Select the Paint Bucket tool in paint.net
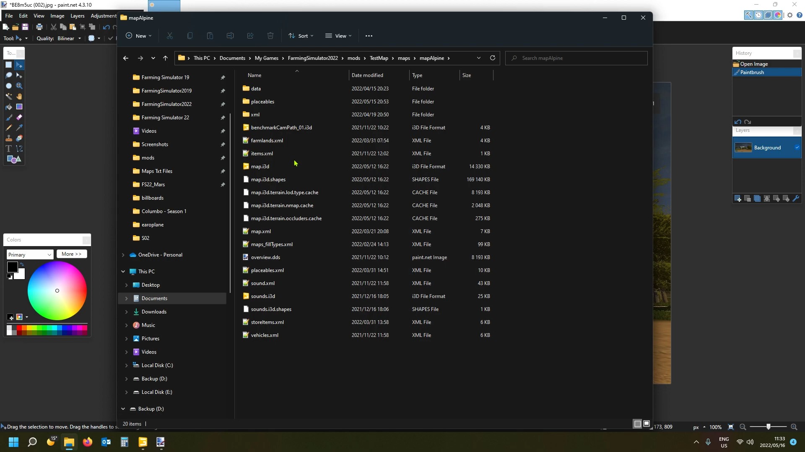 click(8, 107)
